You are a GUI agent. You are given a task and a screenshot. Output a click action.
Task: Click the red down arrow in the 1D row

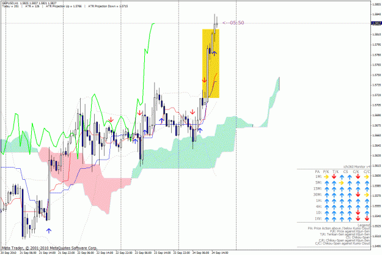tap(358, 213)
